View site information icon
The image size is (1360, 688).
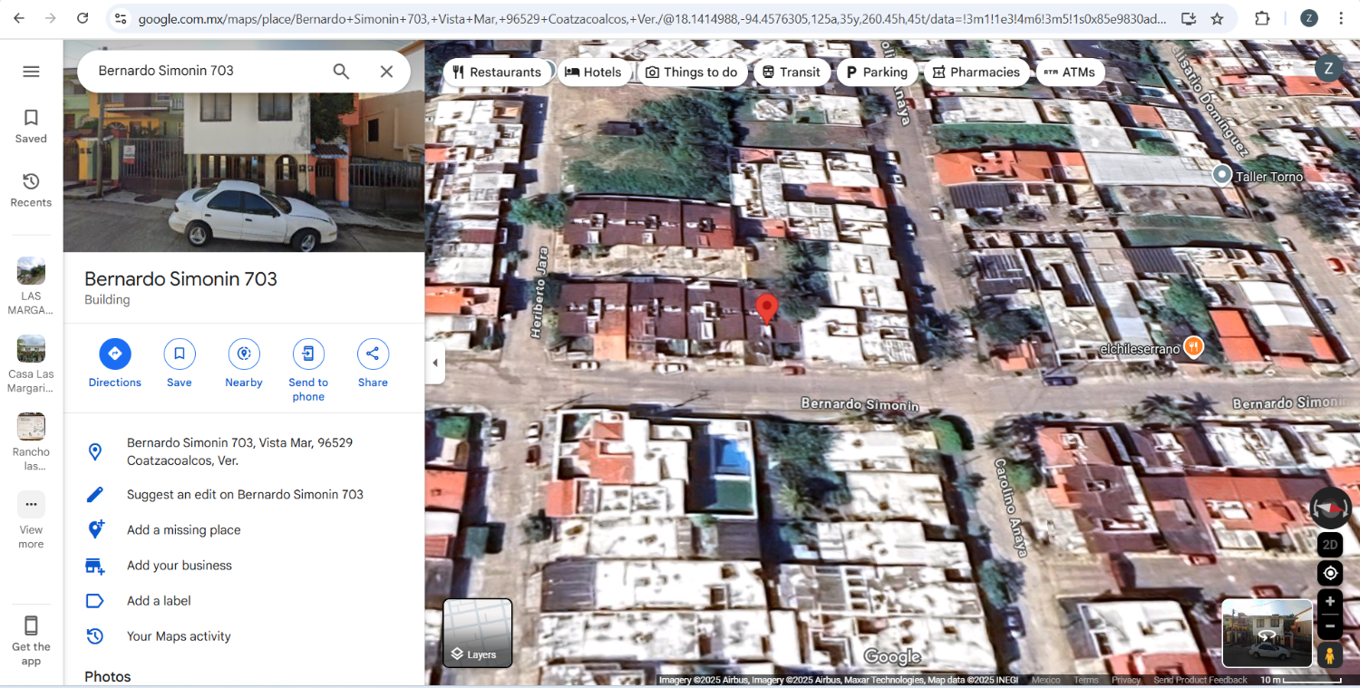coord(121,18)
